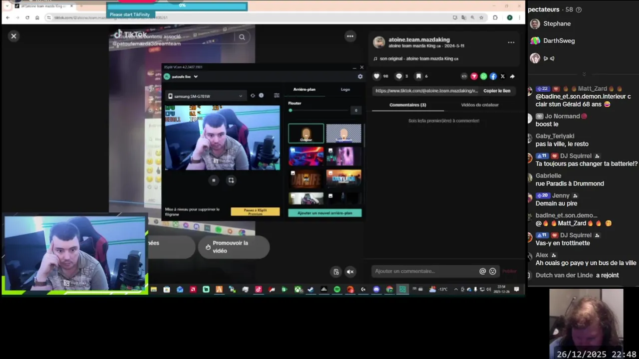Share via the red send-to-friends icon
The image size is (639, 359).
[x=474, y=76]
